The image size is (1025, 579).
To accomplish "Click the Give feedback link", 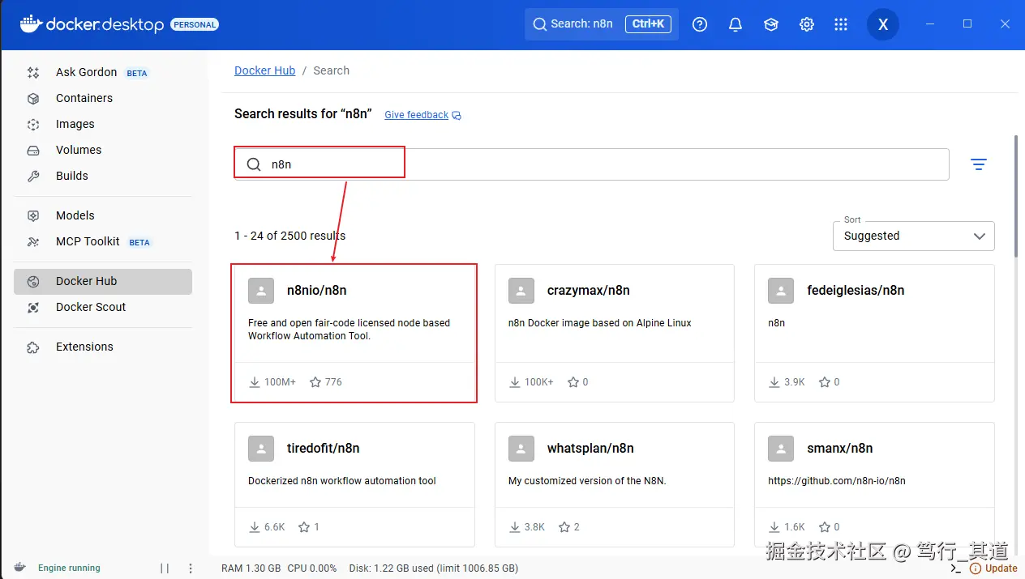I will tap(416, 115).
